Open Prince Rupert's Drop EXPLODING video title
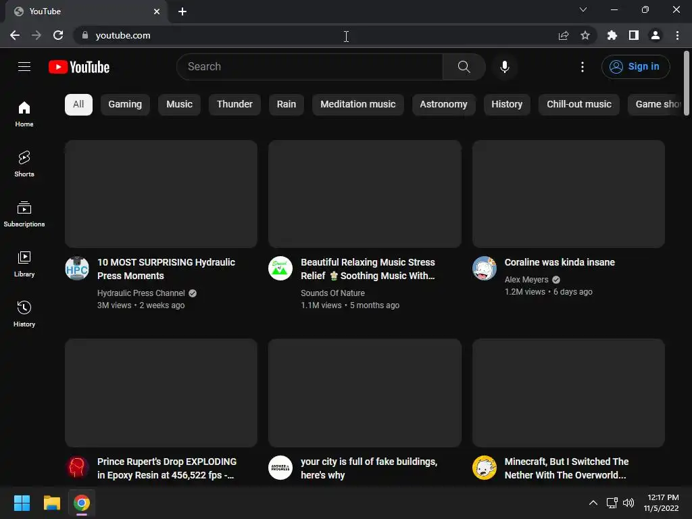Screen dimensions: 692x519 click(167, 468)
